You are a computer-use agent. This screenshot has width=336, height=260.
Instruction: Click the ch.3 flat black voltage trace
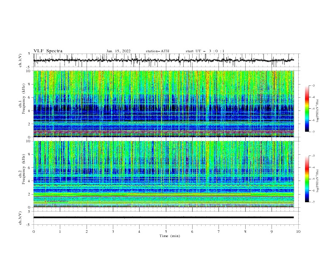[163, 218]
